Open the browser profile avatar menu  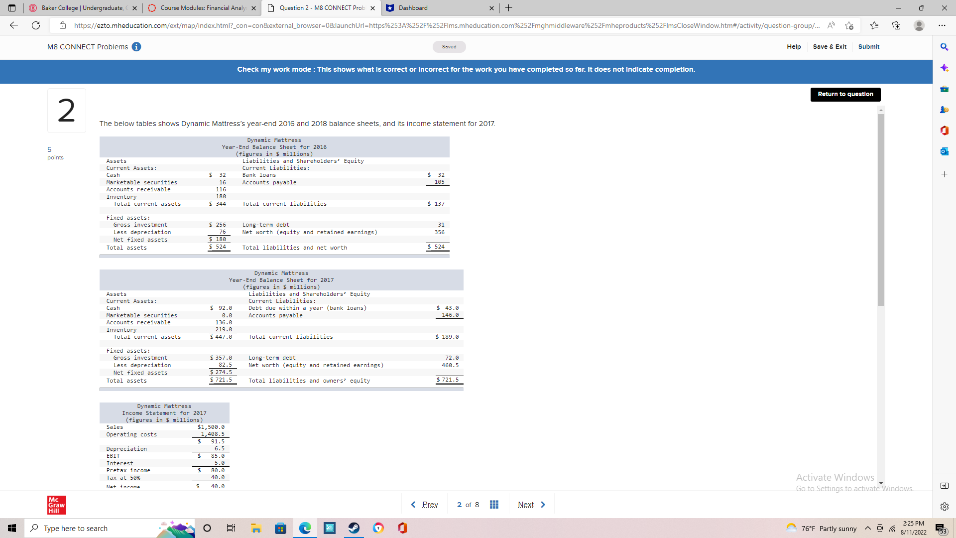(x=919, y=25)
